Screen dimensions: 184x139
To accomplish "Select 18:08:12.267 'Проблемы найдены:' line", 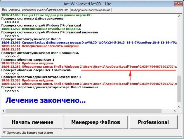I will pos(27,63).
